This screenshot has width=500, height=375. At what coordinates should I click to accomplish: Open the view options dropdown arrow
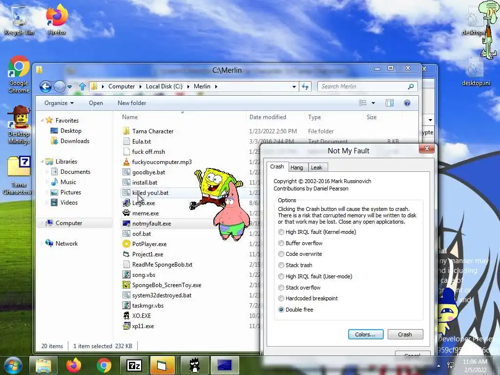pos(373,103)
